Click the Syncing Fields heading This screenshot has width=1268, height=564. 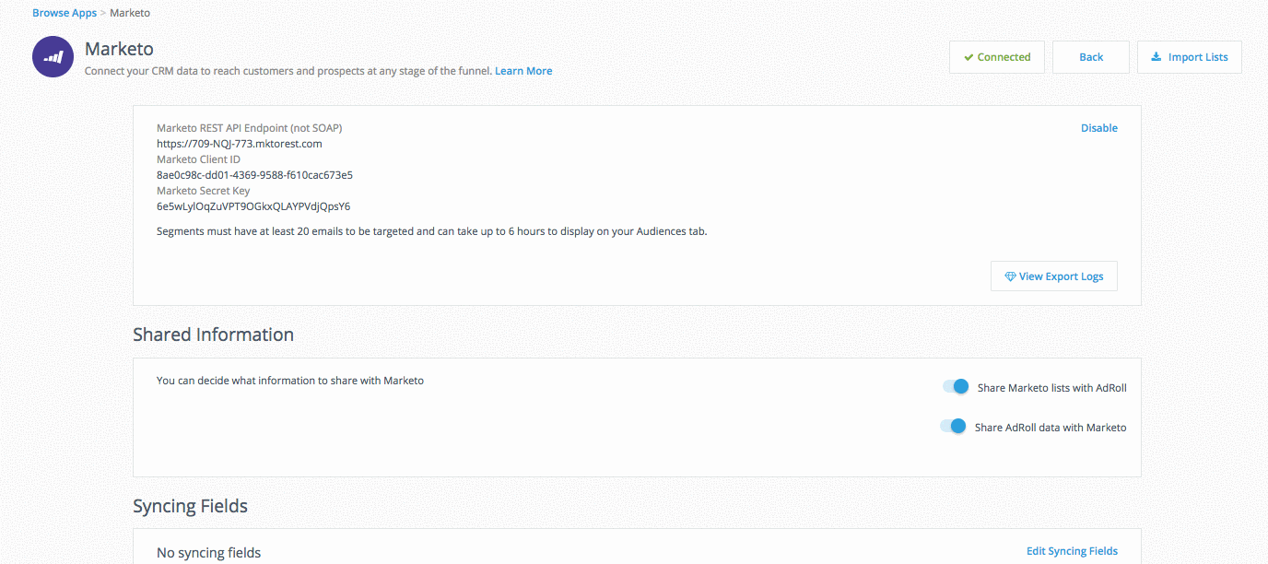(190, 506)
